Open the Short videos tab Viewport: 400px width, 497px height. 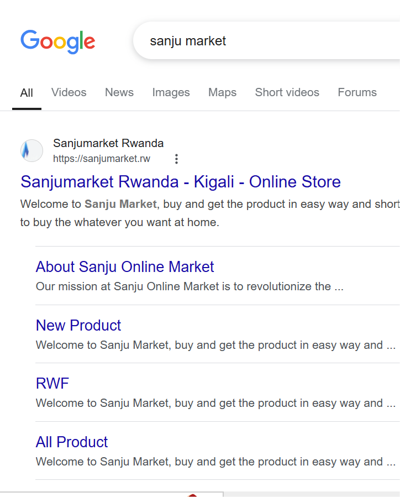pyautogui.click(x=287, y=92)
